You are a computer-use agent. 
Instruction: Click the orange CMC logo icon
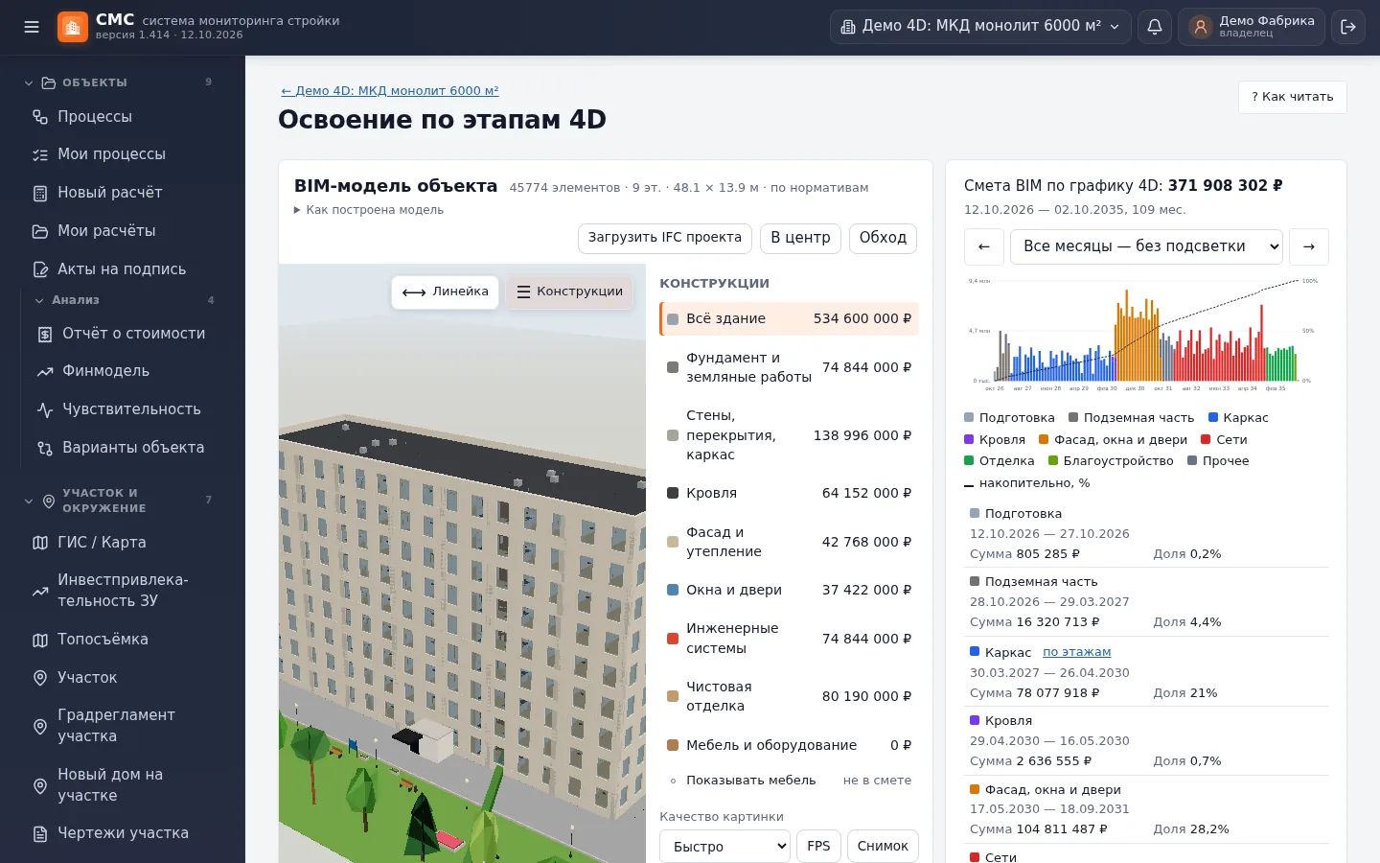coord(73,27)
